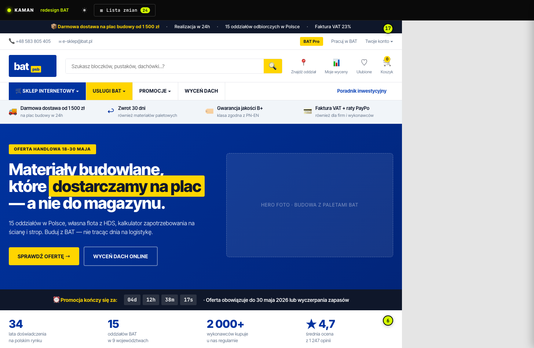Click 'Faktura VAT 23%' announcement text
Screen dimensions: 534x348
(x=333, y=27)
